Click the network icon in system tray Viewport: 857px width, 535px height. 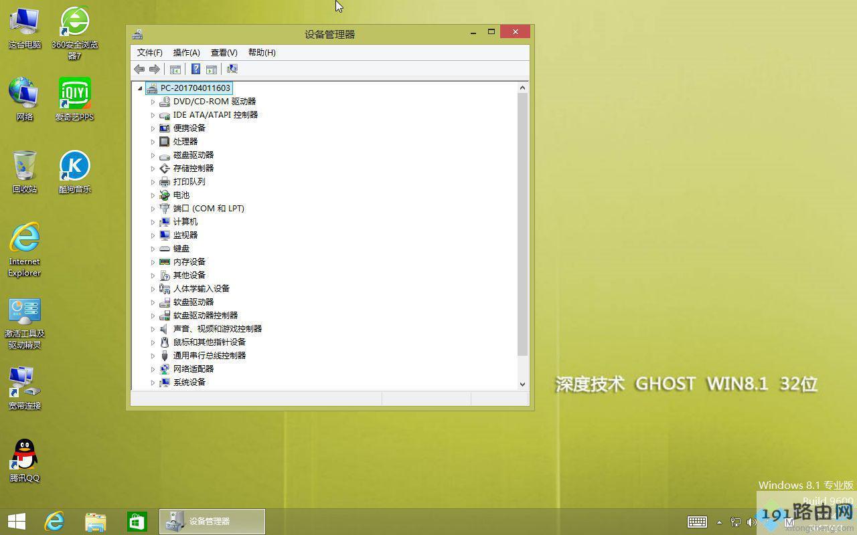[736, 522]
